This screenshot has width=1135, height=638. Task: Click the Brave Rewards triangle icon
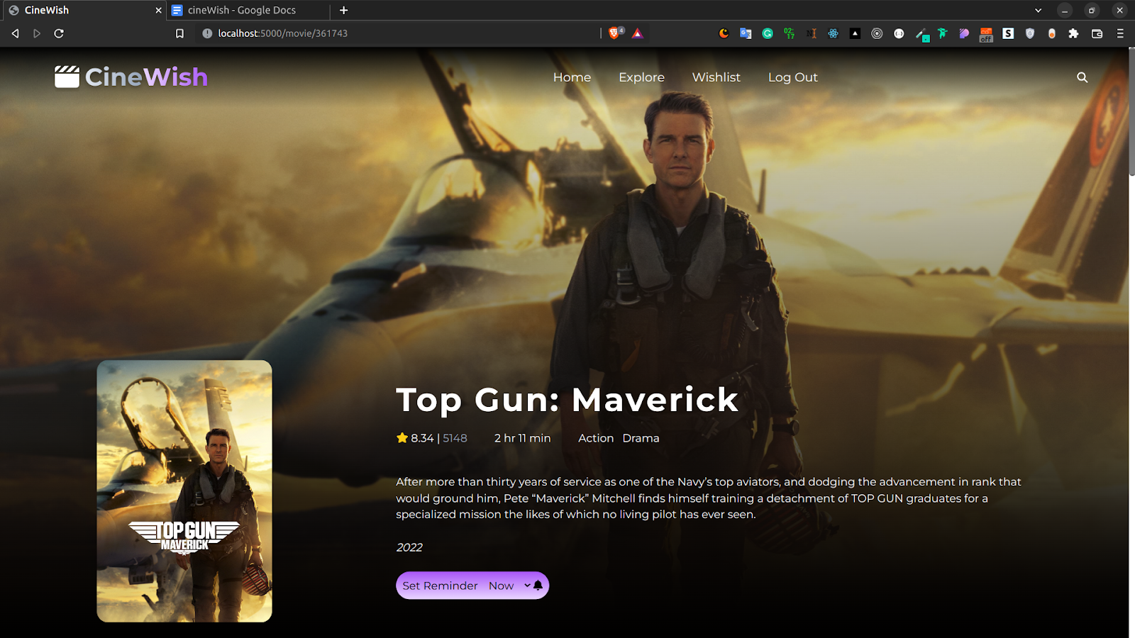pyautogui.click(x=638, y=33)
